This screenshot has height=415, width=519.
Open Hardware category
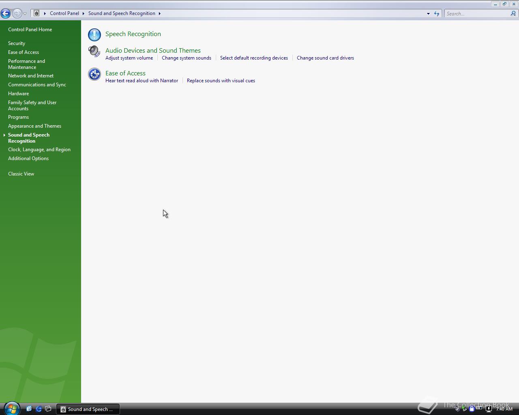[18, 94]
